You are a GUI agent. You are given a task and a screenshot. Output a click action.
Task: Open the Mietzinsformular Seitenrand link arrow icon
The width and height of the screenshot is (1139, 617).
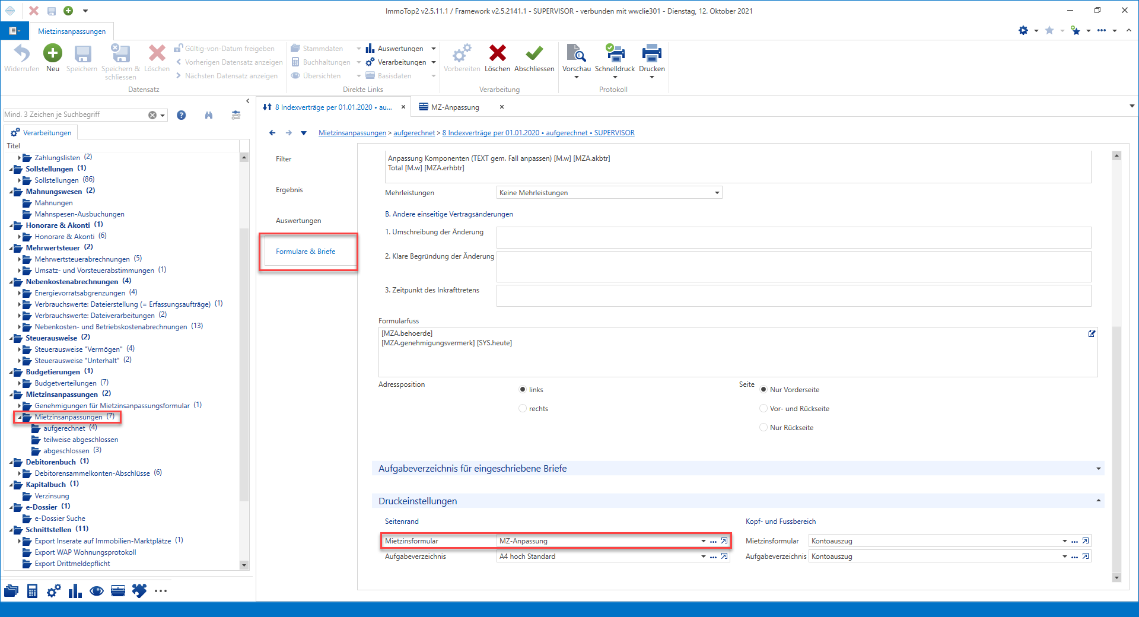(x=724, y=541)
